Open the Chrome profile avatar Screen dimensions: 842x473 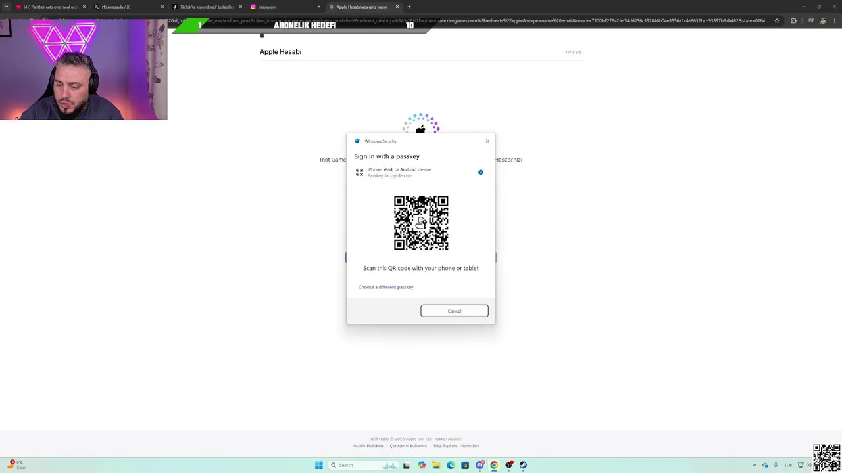[x=823, y=21]
